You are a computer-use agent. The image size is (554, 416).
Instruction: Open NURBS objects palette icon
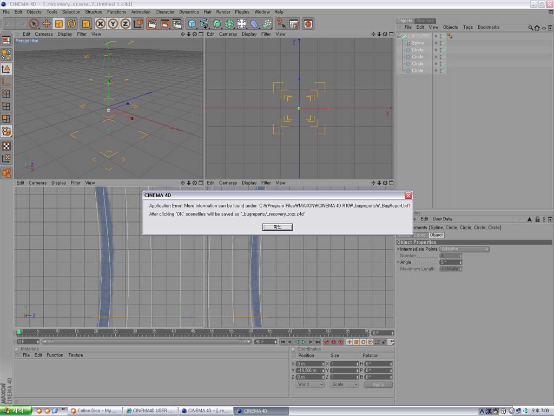tap(216, 24)
